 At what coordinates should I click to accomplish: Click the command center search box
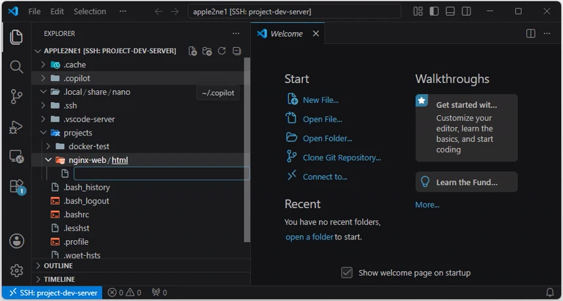295,12
